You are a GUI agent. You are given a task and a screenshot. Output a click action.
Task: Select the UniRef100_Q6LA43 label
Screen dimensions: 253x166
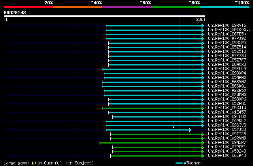point(227,156)
